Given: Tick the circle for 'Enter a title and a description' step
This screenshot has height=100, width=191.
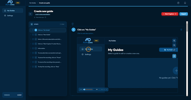Looking at the screenshot, I should click(33, 39).
